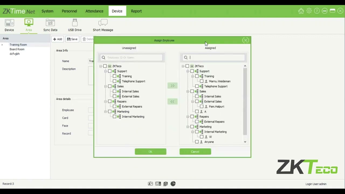Collapse Sales node in Unassigned tree

coord(105,86)
